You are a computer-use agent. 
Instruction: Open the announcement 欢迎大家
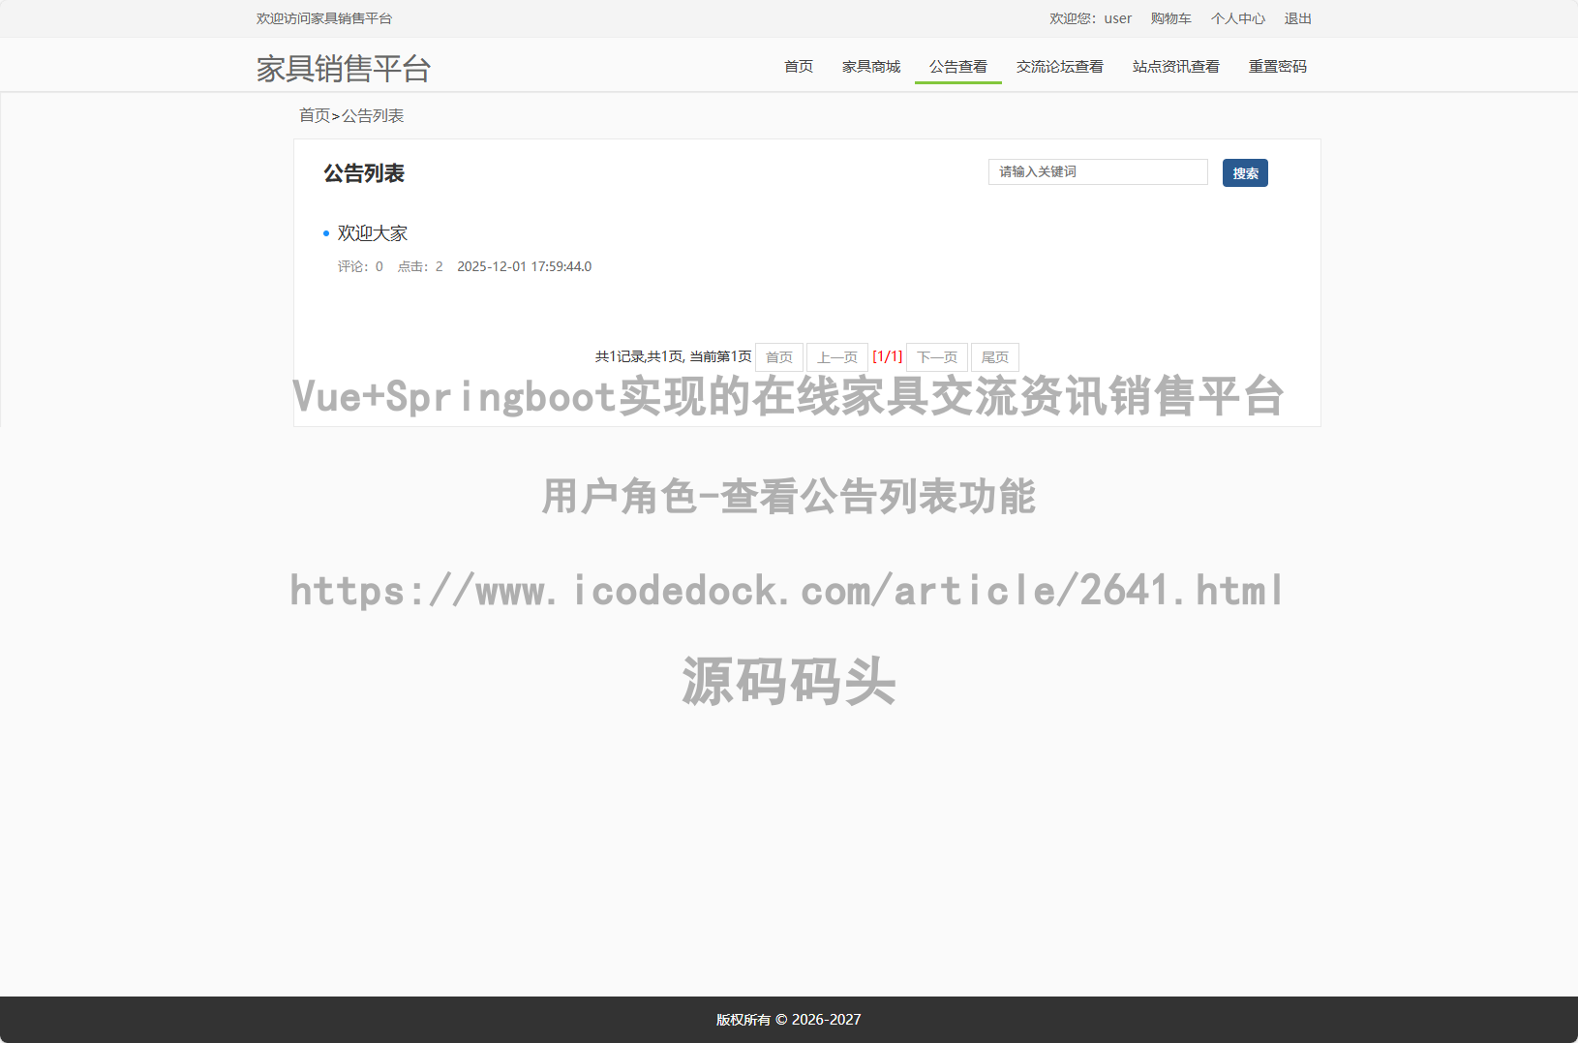373,232
